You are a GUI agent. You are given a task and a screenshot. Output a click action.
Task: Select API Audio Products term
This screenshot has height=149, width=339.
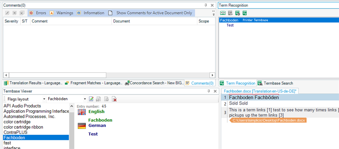pos(22,106)
